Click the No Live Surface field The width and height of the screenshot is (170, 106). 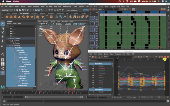pyautogui.click(x=72, y=10)
